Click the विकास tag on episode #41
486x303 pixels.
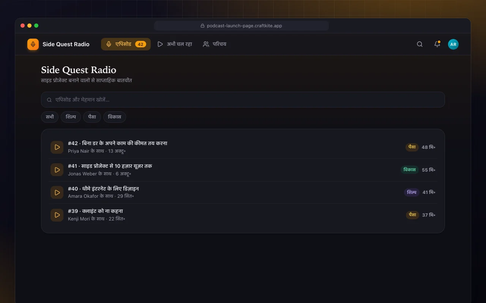(410, 170)
